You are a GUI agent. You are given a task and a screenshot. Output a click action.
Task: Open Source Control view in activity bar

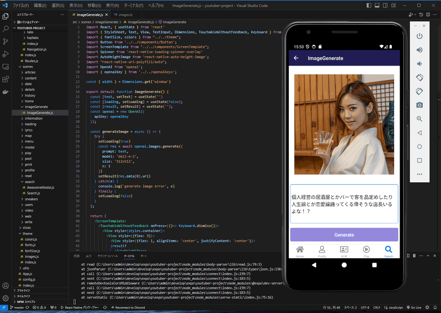click(5, 41)
